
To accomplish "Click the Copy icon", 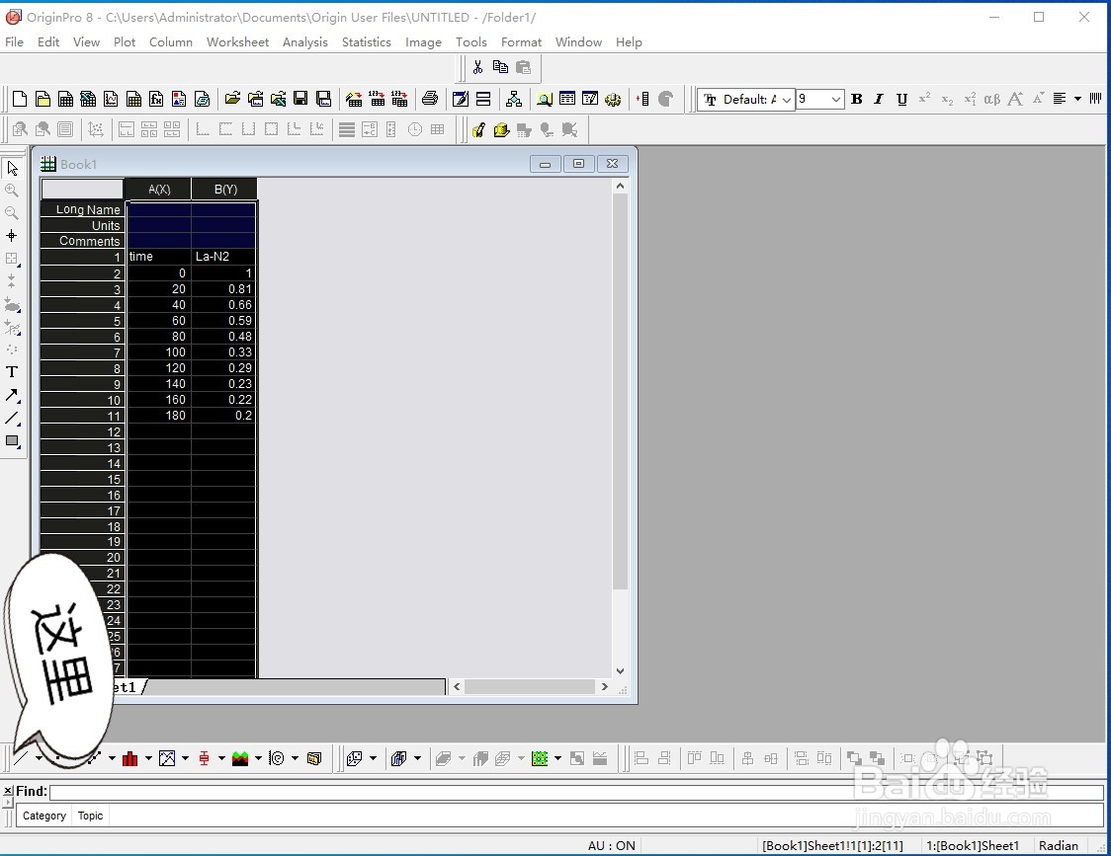I will [500, 67].
